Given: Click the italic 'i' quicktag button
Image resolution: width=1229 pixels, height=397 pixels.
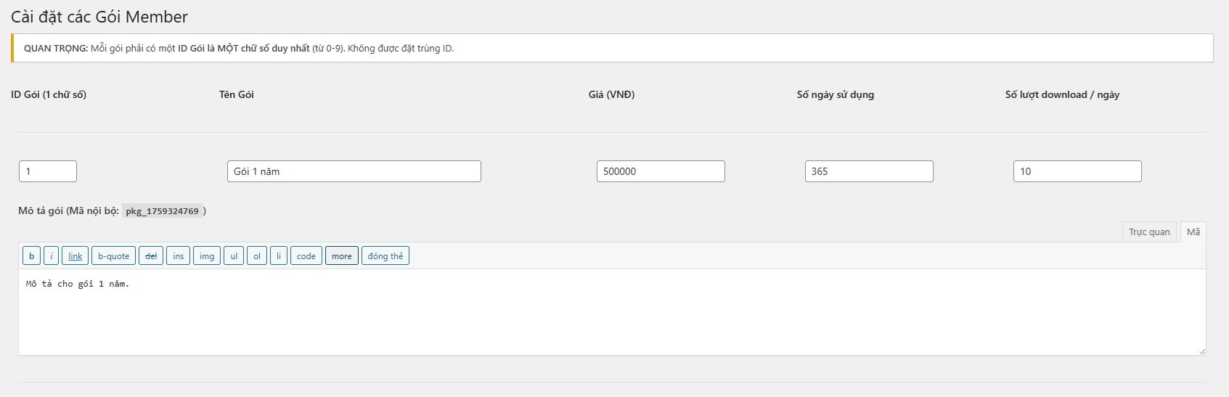Looking at the screenshot, I should coord(51,256).
